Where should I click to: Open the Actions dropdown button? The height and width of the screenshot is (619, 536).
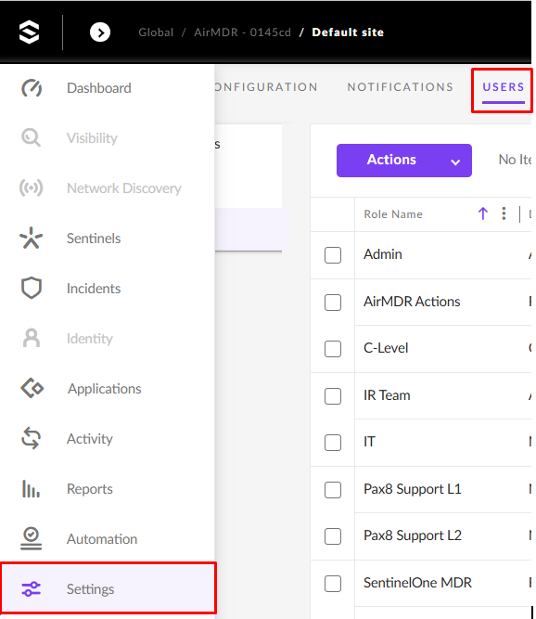tap(404, 161)
